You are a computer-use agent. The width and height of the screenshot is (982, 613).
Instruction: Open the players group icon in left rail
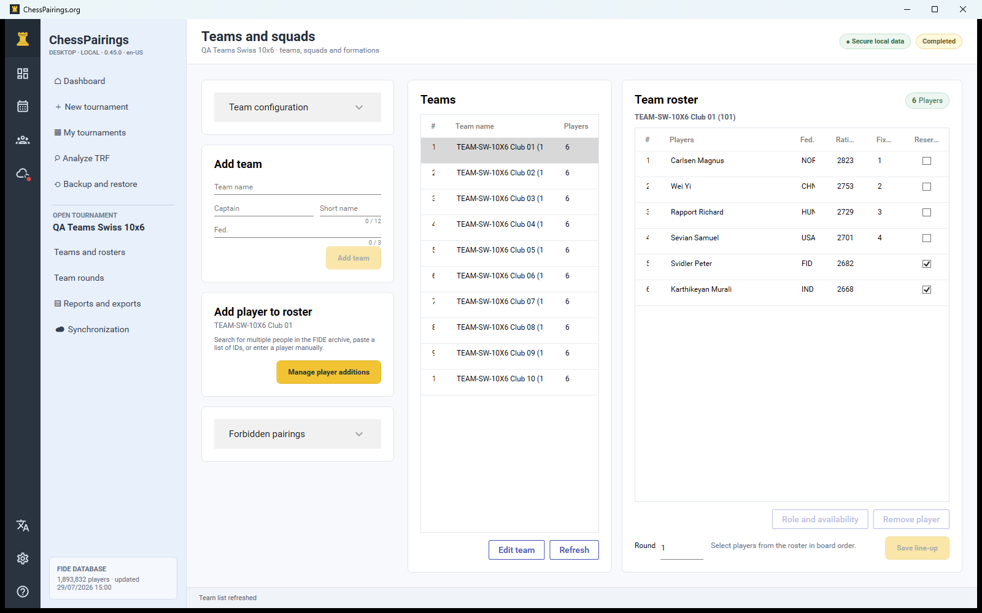[x=23, y=140]
